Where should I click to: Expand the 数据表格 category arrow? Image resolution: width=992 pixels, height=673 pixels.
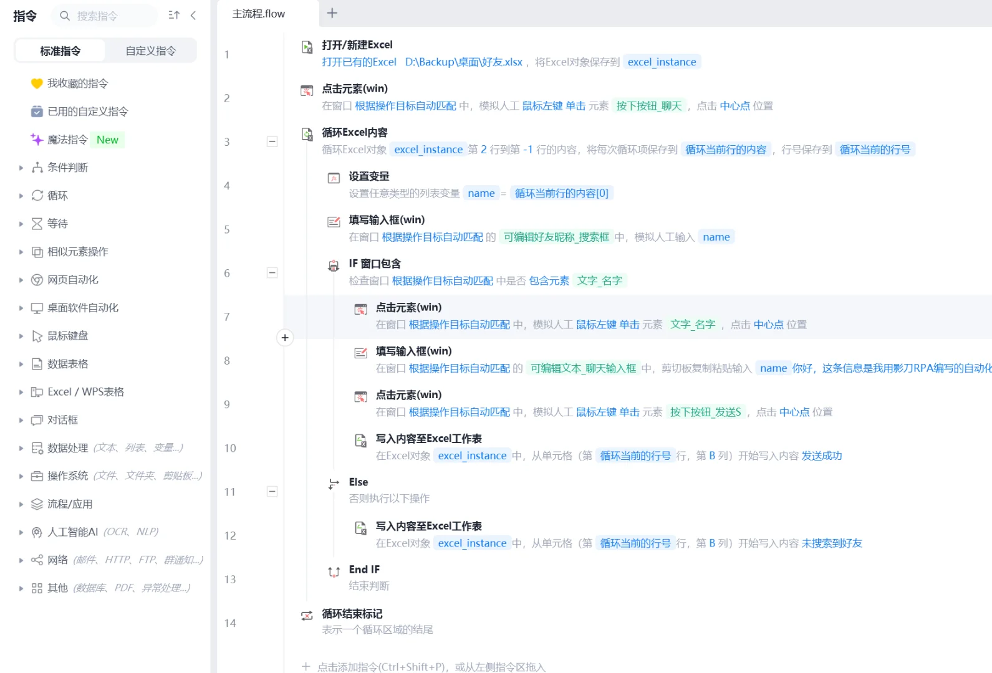point(21,364)
